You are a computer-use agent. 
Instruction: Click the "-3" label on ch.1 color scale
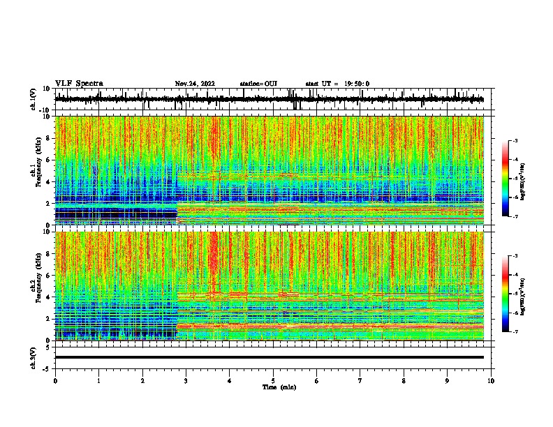[x=515, y=140]
